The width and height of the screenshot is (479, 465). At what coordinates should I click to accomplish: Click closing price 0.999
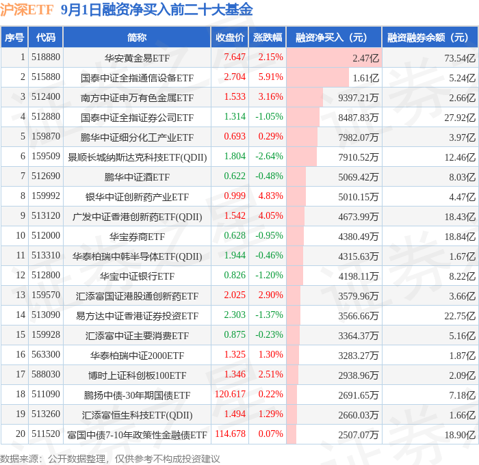(235, 196)
